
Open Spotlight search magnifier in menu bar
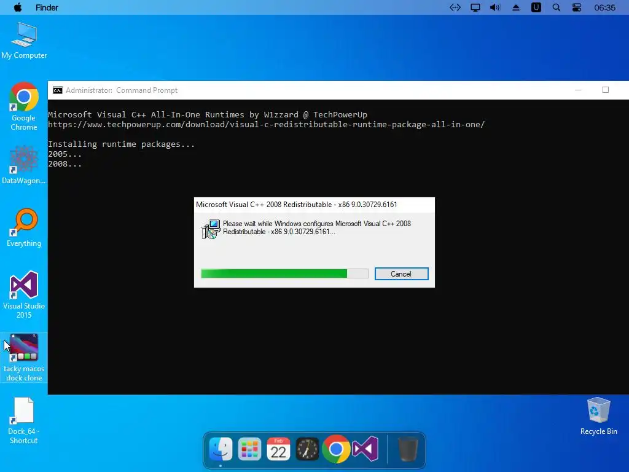pos(557,7)
